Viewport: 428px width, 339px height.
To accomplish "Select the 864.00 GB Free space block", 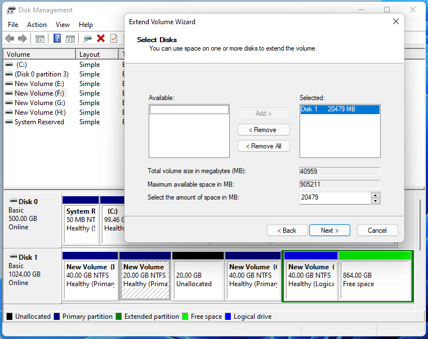I will [x=376, y=276].
